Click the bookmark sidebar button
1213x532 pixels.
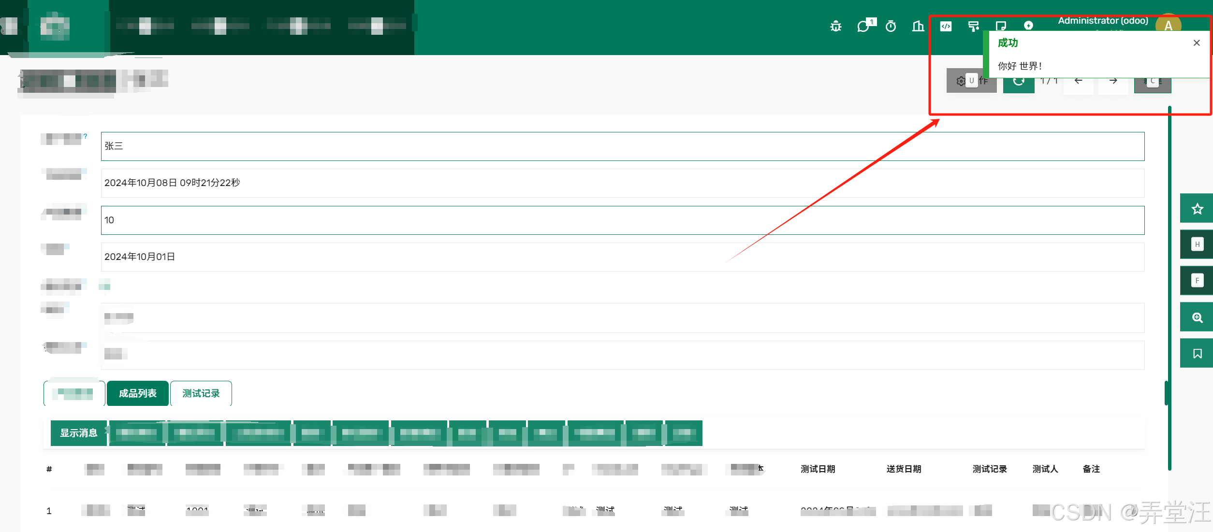(x=1197, y=354)
